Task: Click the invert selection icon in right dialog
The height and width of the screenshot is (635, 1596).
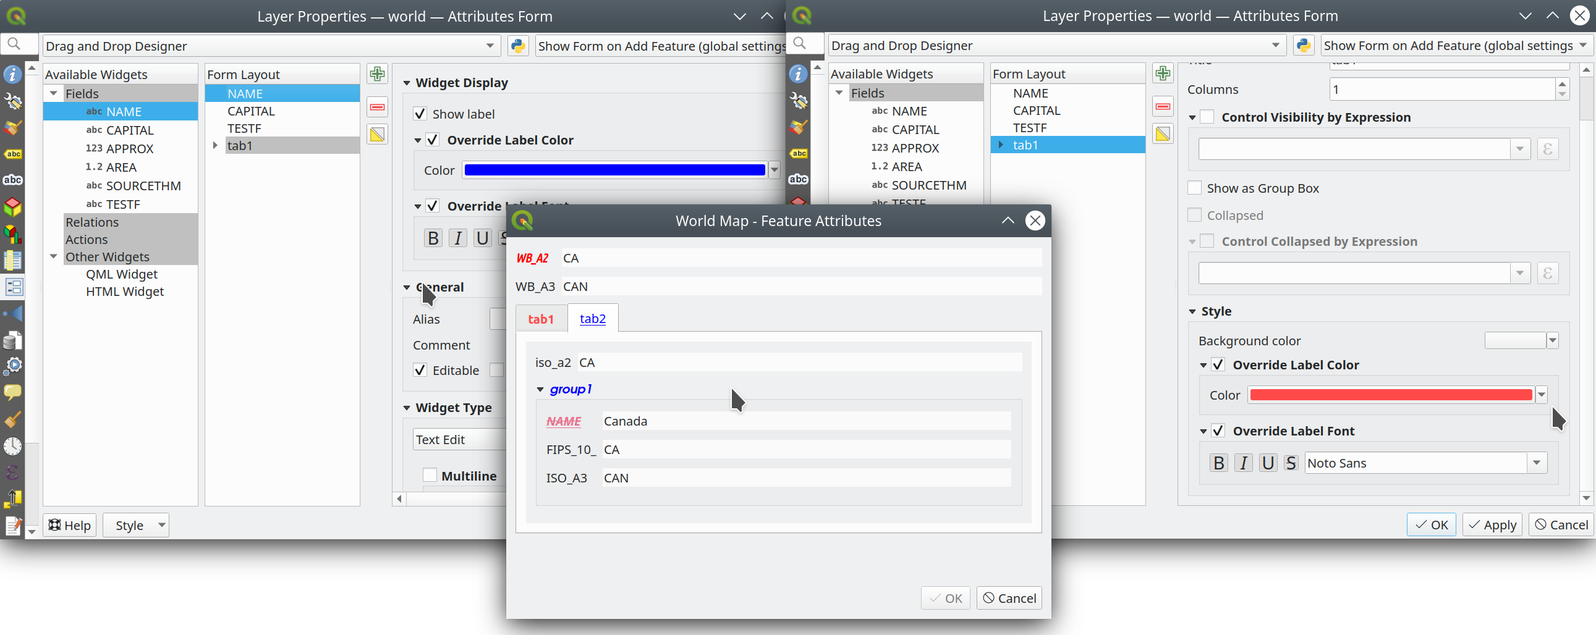Action: [1163, 134]
